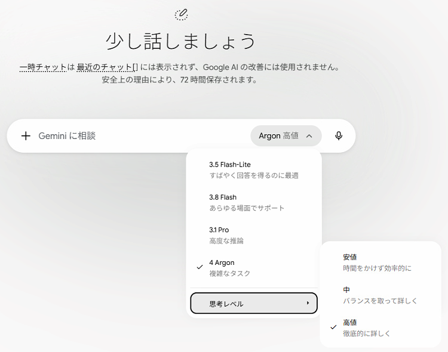This screenshot has width=448, height=352.
Task: Select the 3.5 Flash-Lite model
Action: [254, 170]
